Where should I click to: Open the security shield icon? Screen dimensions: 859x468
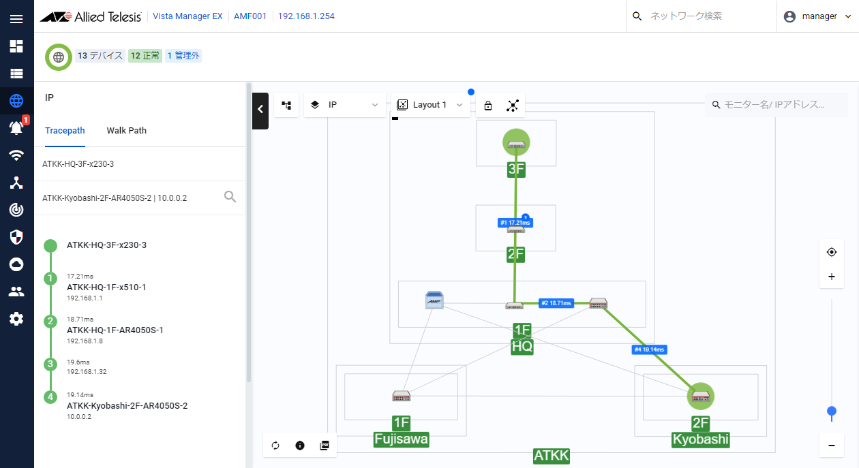click(16, 237)
